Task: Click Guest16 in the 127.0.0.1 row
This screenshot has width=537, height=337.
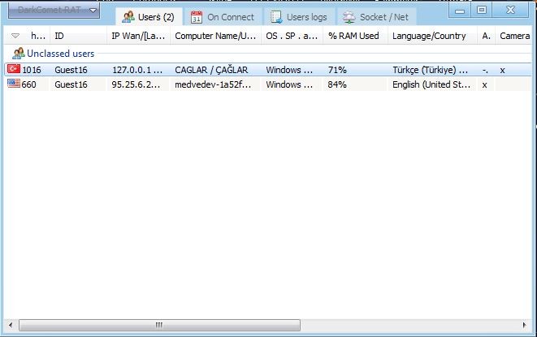Action: 71,70
